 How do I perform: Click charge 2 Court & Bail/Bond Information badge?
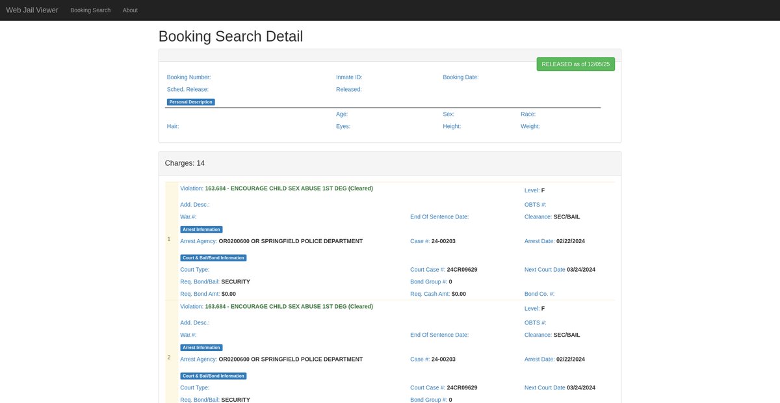213,376
